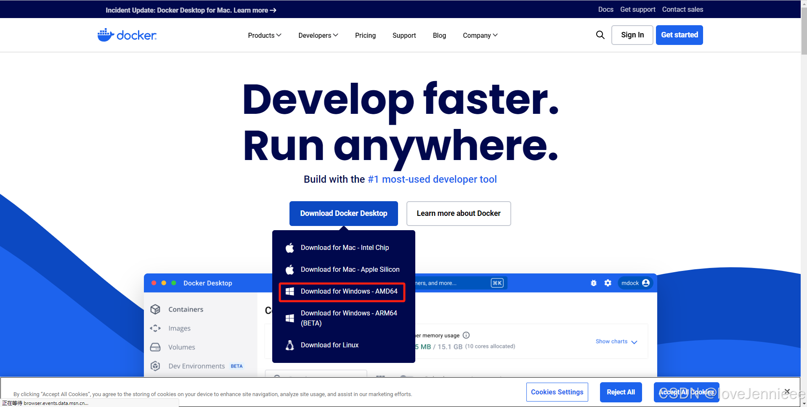Open the Contact sales link
The width and height of the screenshot is (807, 407).
(682, 9)
